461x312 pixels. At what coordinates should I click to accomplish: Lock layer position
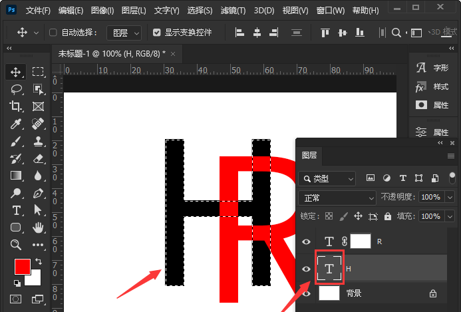point(358,216)
